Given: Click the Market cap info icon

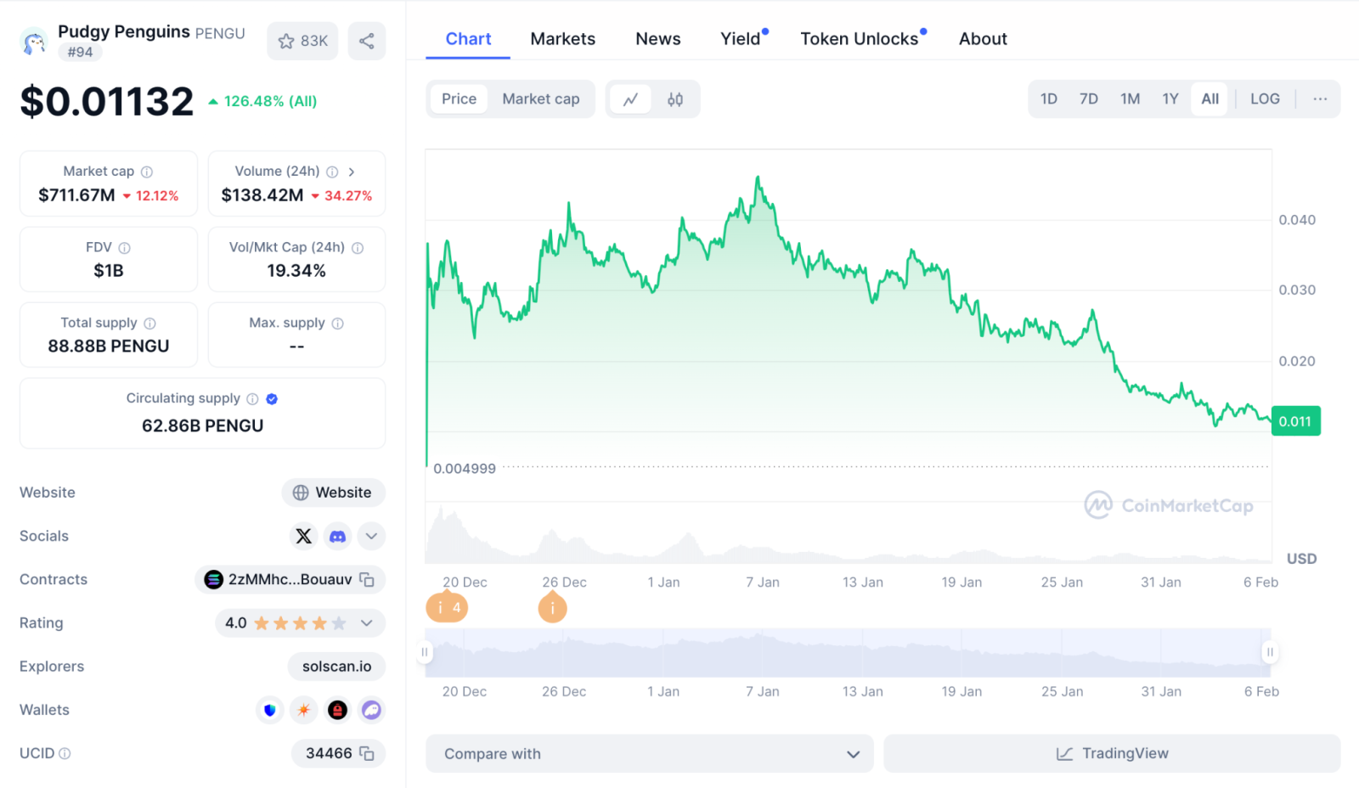Looking at the screenshot, I should point(147,172).
